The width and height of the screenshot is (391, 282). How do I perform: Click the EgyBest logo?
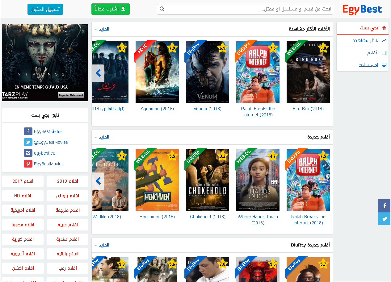pos(362,10)
